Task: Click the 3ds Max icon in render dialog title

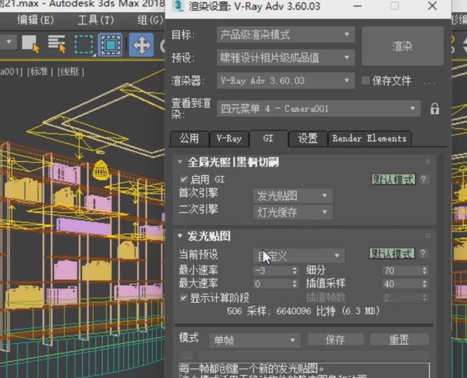Action: (x=178, y=6)
